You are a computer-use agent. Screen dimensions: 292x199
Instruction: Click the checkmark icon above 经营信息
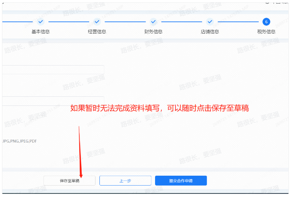(x=97, y=22)
